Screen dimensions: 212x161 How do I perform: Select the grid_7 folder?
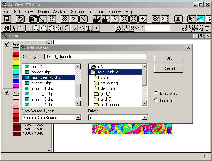coord(115,99)
